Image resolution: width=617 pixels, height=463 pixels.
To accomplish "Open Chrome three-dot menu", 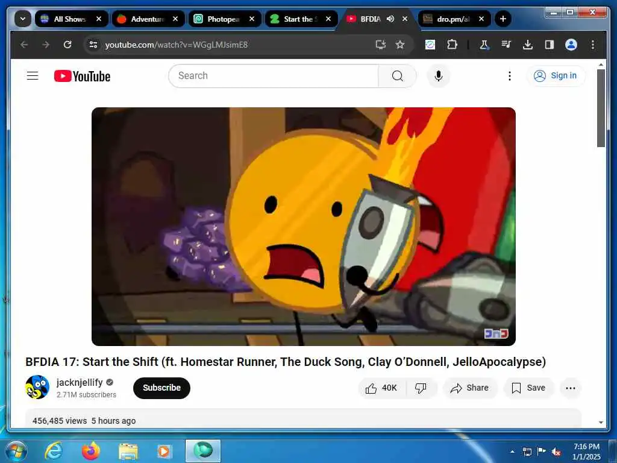I will point(593,45).
